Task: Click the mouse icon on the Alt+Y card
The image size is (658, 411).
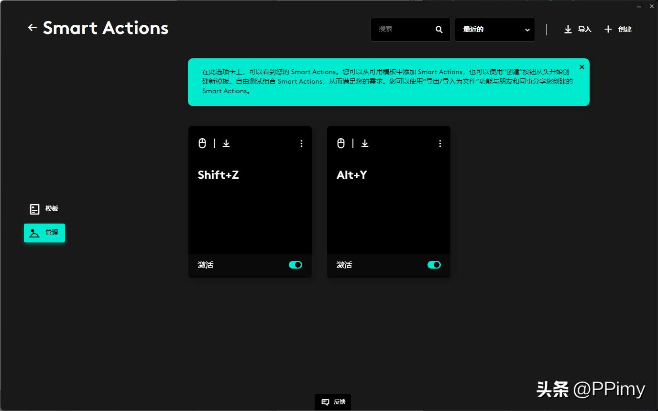Action: [x=341, y=143]
